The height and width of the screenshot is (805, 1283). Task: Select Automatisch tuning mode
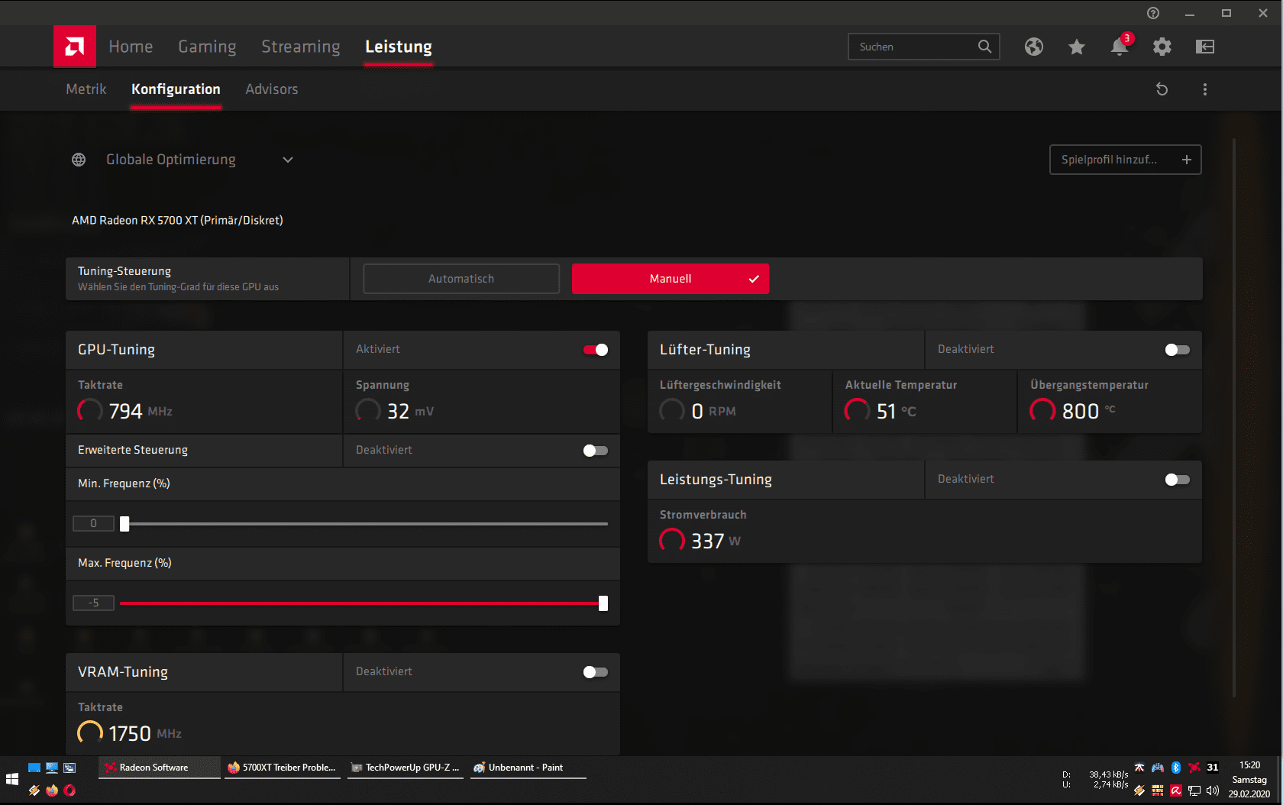[461, 279]
